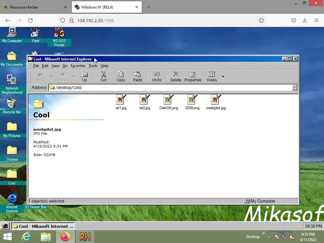The width and height of the screenshot is (324, 243).
Task: Expand the Back history dropdown arrow
Action: click(x=52, y=77)
